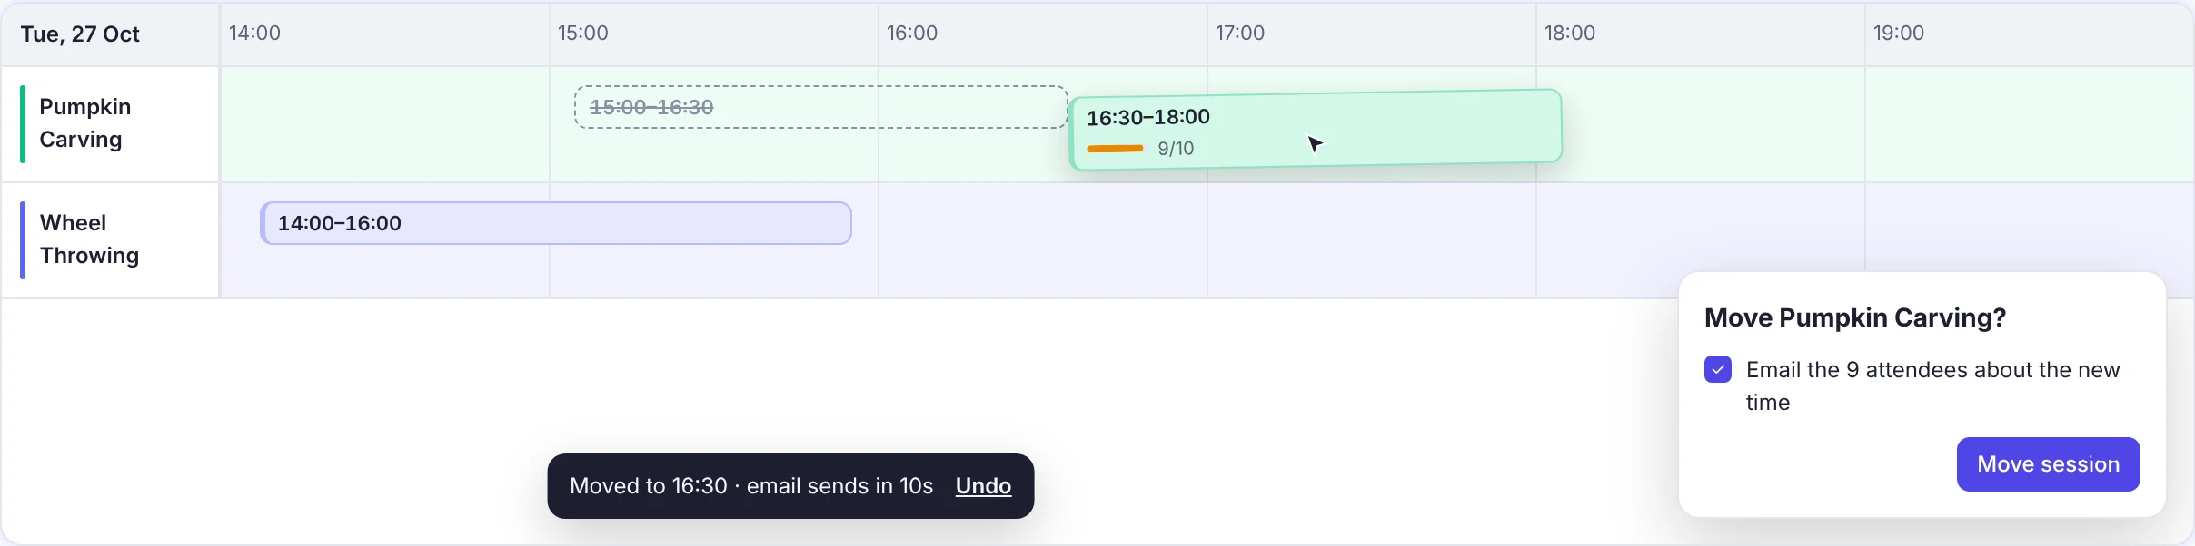Untick the email attendees checkbox
This screenshot has width=2195, height=546.
pyautogui.click(x=1718, y=369)
